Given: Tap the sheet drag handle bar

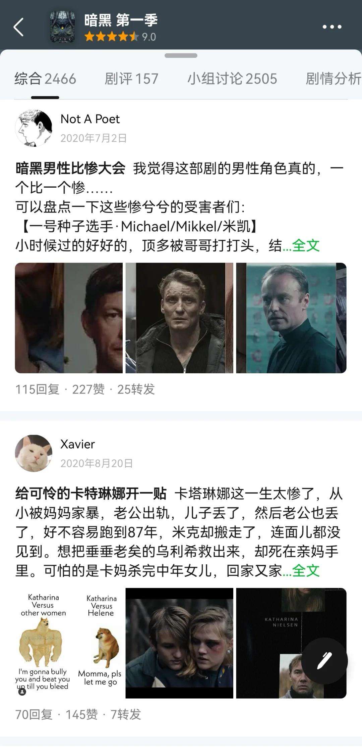Looking at the screenshot, I should coord(181,55).
